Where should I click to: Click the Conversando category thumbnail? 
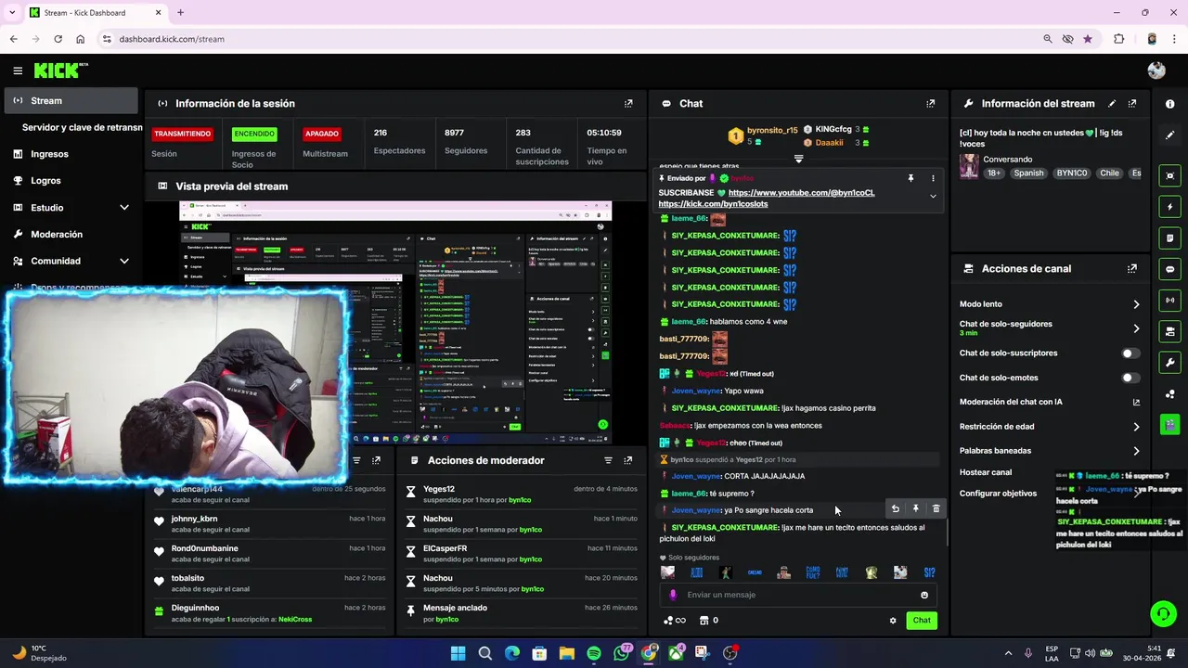pyautogui.click(x=969, y=166)
